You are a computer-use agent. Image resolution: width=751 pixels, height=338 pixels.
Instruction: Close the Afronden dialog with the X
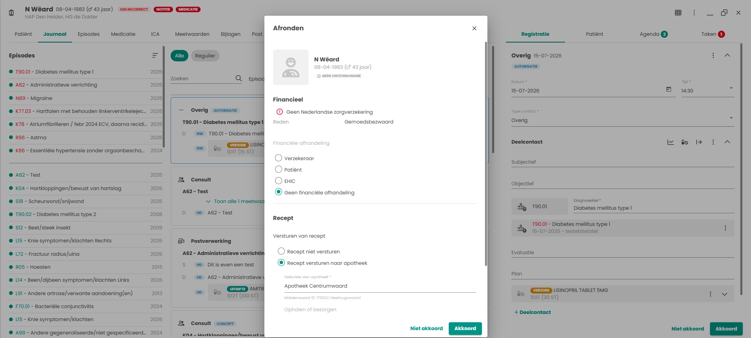tap(474, 28)
